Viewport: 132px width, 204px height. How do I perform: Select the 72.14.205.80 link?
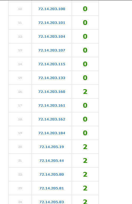51,174
